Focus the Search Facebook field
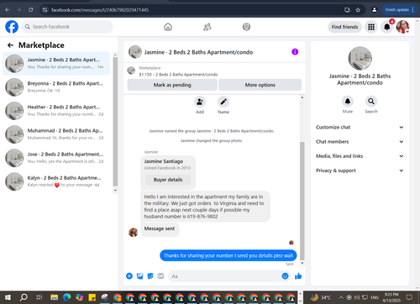Viewport: 420px width, 304px height. (67, 27)
